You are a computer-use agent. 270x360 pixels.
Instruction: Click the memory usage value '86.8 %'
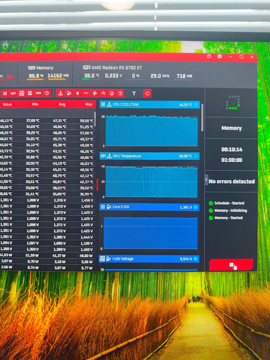click(x=36, y=76)
